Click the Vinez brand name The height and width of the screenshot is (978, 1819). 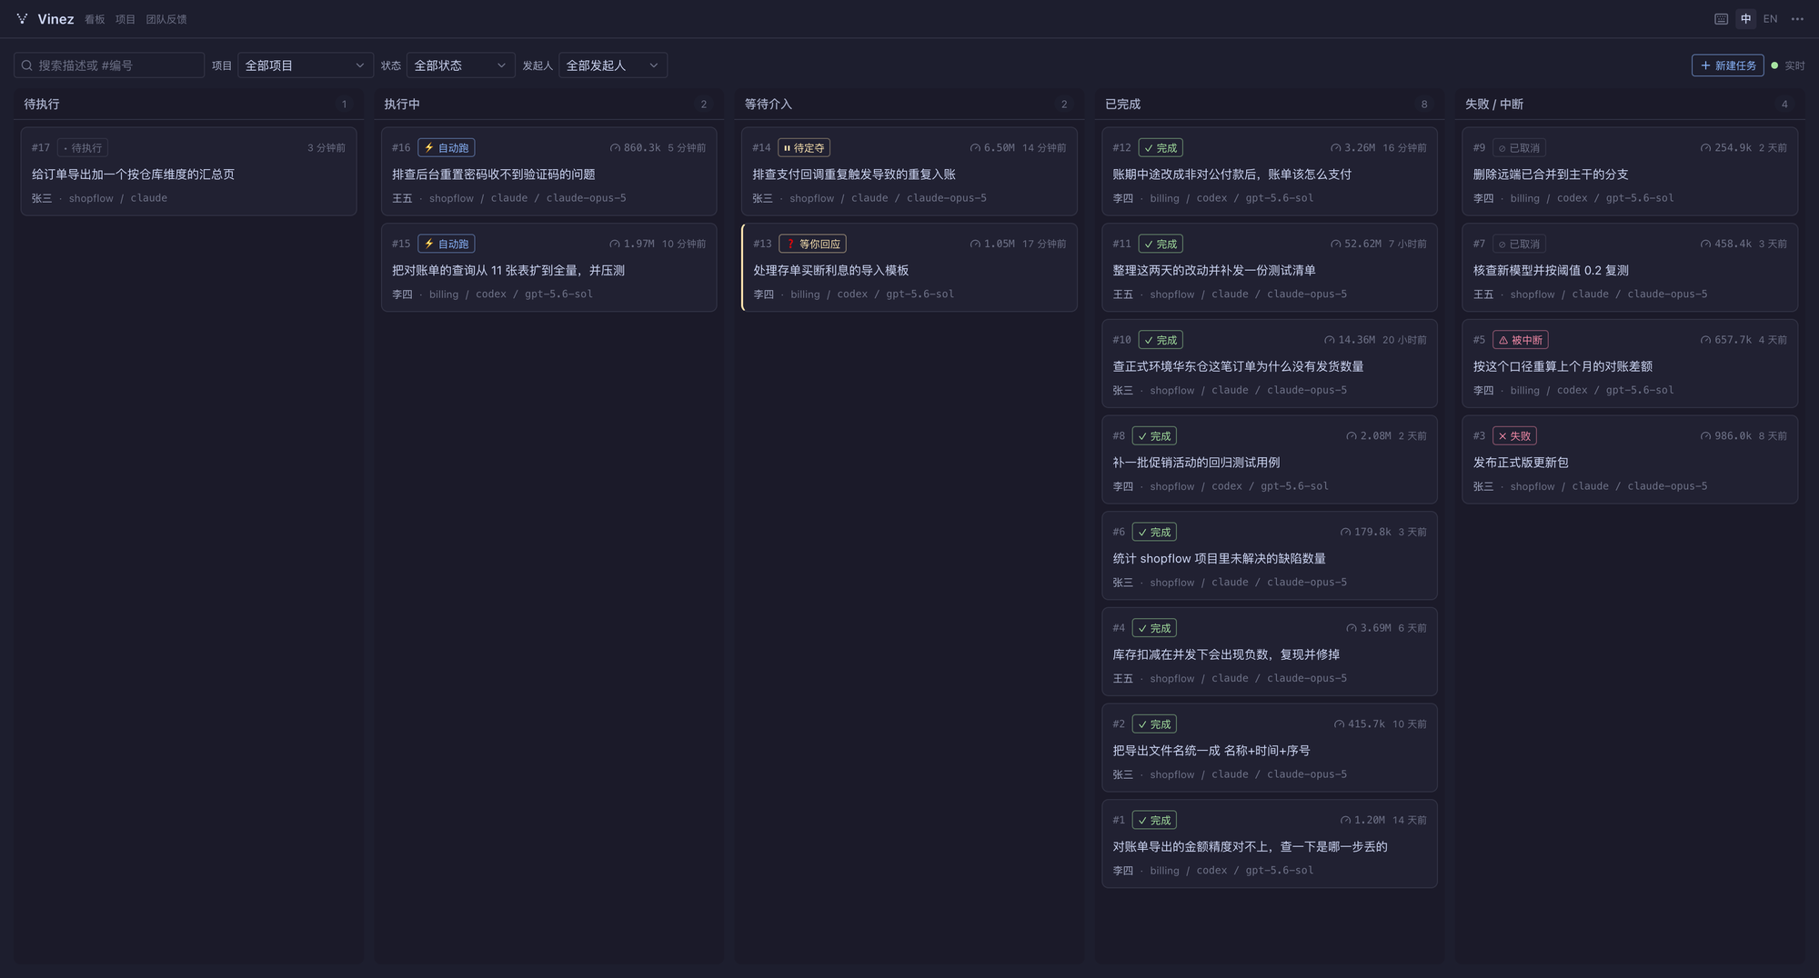tap(55, 19)
